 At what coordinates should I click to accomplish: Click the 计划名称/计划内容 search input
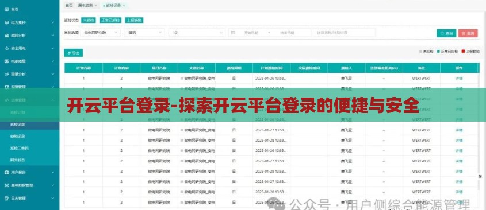click(x=344, y=33)
